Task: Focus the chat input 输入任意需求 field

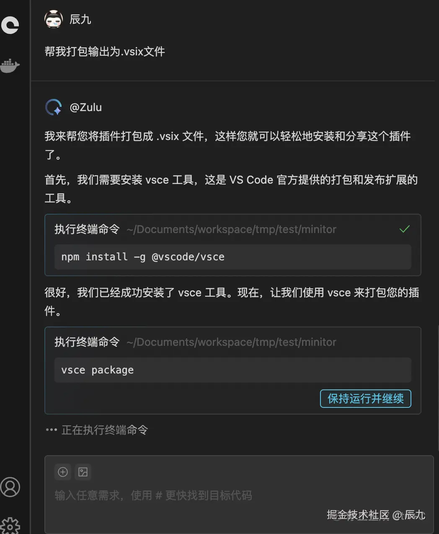Action: tap(239, 495)
